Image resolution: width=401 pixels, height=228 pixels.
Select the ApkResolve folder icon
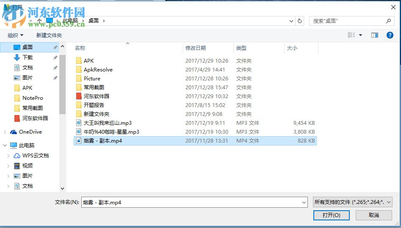pos(79,69)
